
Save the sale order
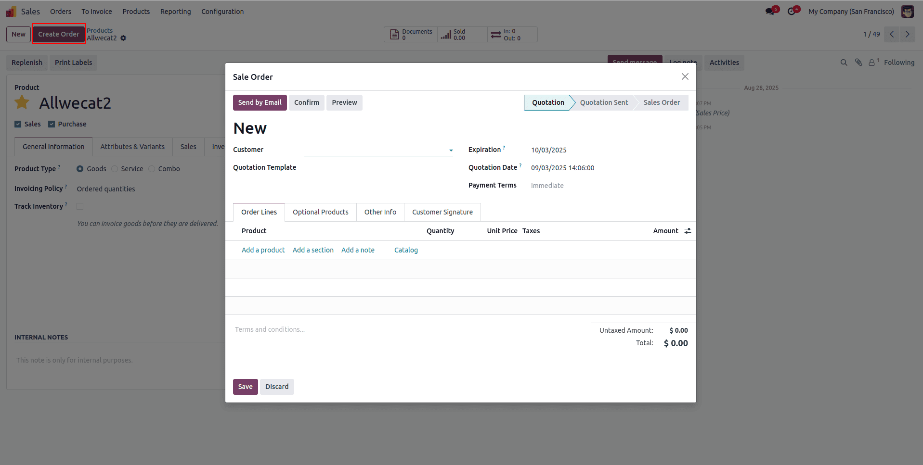pyautogui.click(x=246, y=387)
